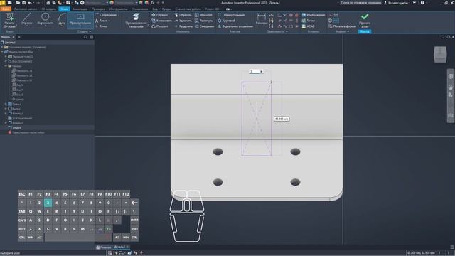
Task: Click the search icon in Model browser
Action: 85,37
